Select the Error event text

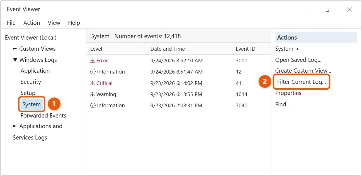tap(102, 61)
